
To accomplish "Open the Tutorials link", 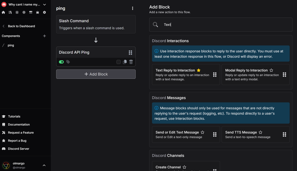I will pyautogui.click(x=14, y=116).
